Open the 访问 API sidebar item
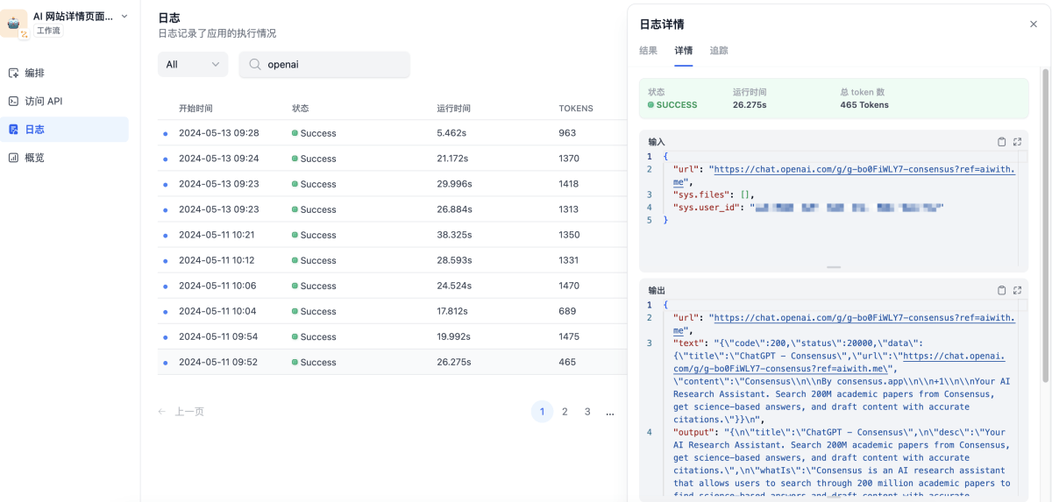1052x502 pixels. coord(64,101)
